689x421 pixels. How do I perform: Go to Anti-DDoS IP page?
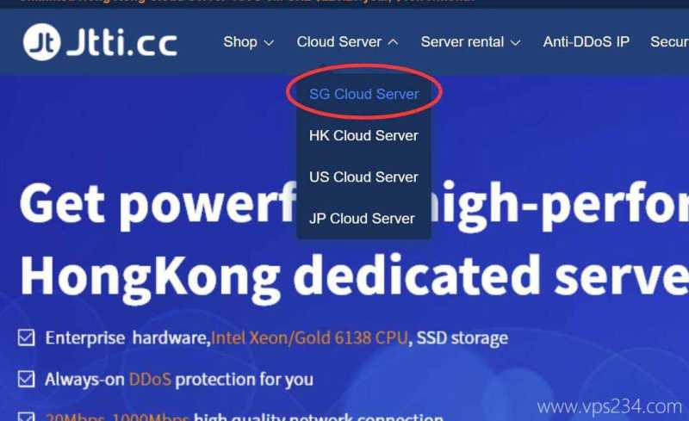point(587,41)
